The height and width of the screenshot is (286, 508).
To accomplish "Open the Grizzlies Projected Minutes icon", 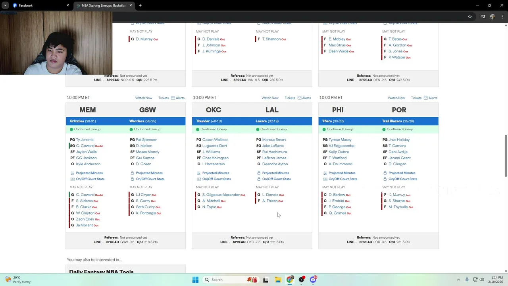I will point(72,173).
